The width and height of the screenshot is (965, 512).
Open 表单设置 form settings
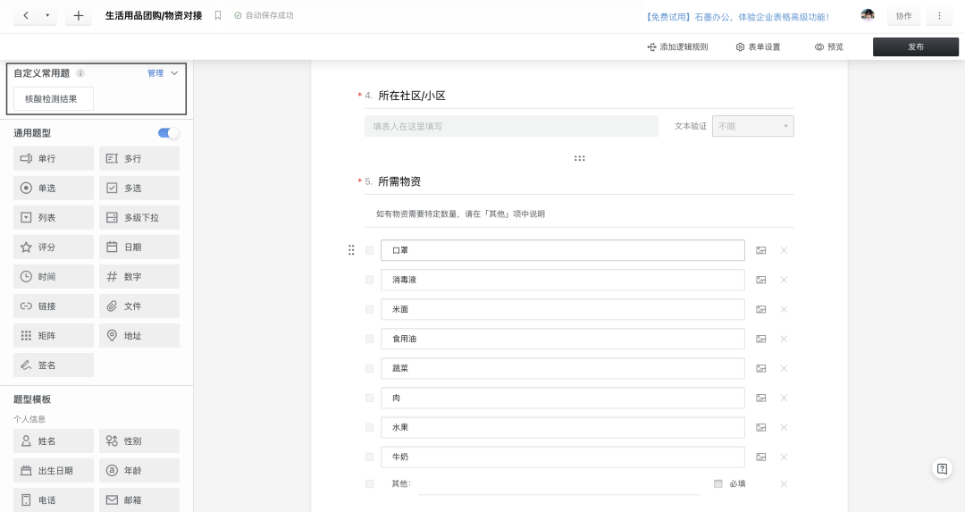758,46
